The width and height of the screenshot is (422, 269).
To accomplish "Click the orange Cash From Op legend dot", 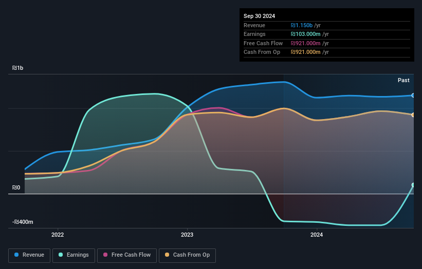I will pyautogui.click(x=167, y=255).
